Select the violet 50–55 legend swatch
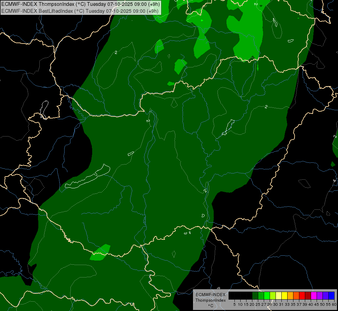The height and width of the screenshot is (311, 338). 325,295
